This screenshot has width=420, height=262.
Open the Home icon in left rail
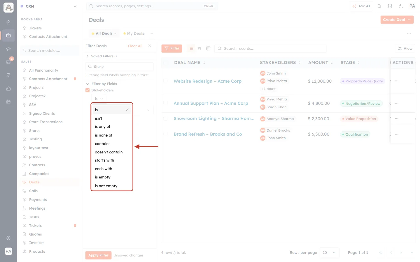coord(8,22)
